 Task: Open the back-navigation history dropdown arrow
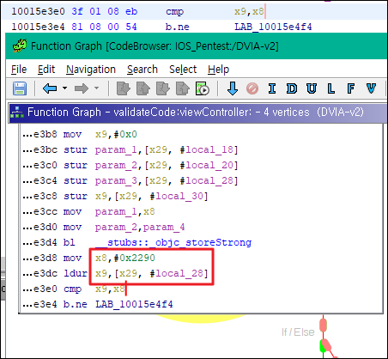65,88
